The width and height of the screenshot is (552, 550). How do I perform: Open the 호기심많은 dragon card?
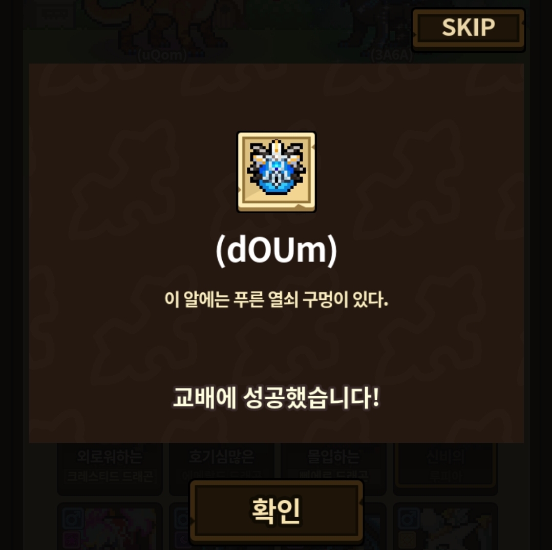[x=222, y=461]
